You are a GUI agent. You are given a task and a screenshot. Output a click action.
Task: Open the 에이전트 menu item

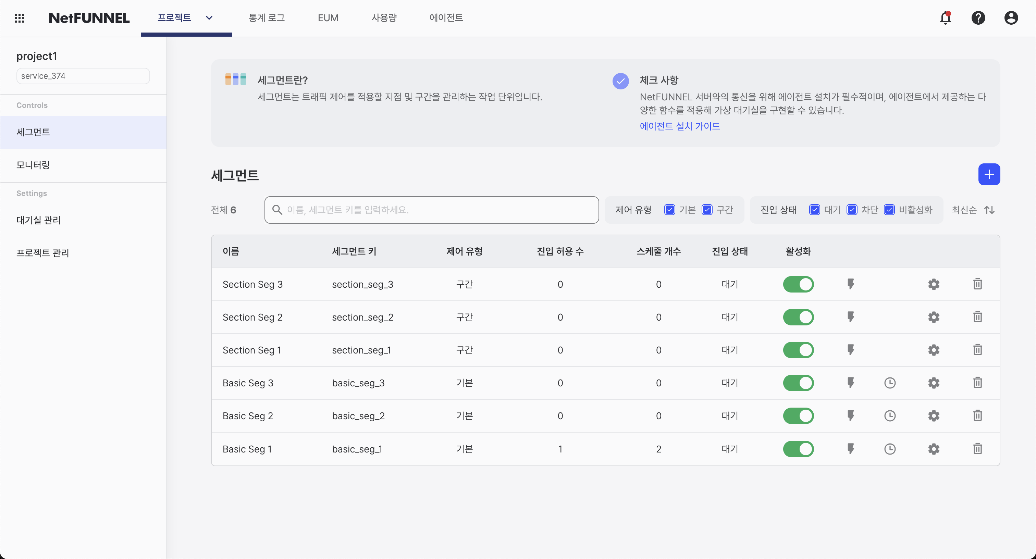446,18
